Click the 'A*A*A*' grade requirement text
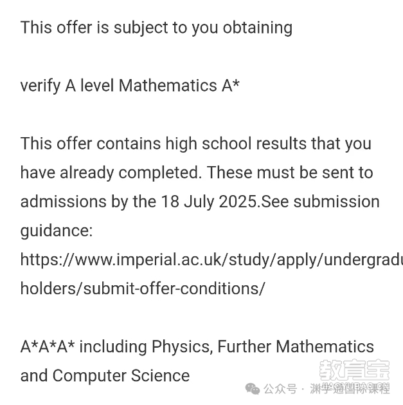The width and height of the screenshot is (403, 405). coord(48,346)
